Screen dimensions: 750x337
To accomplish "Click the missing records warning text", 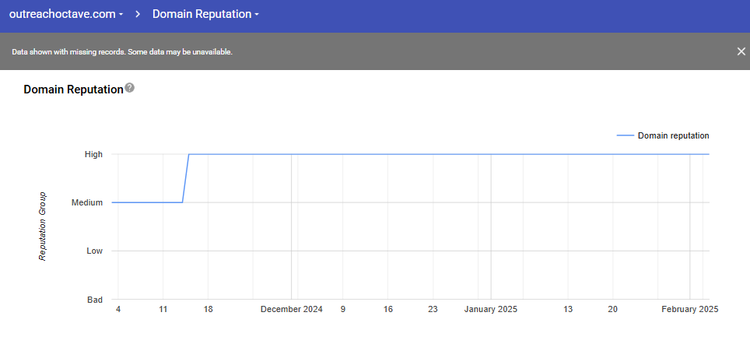I will pos(122,52).
